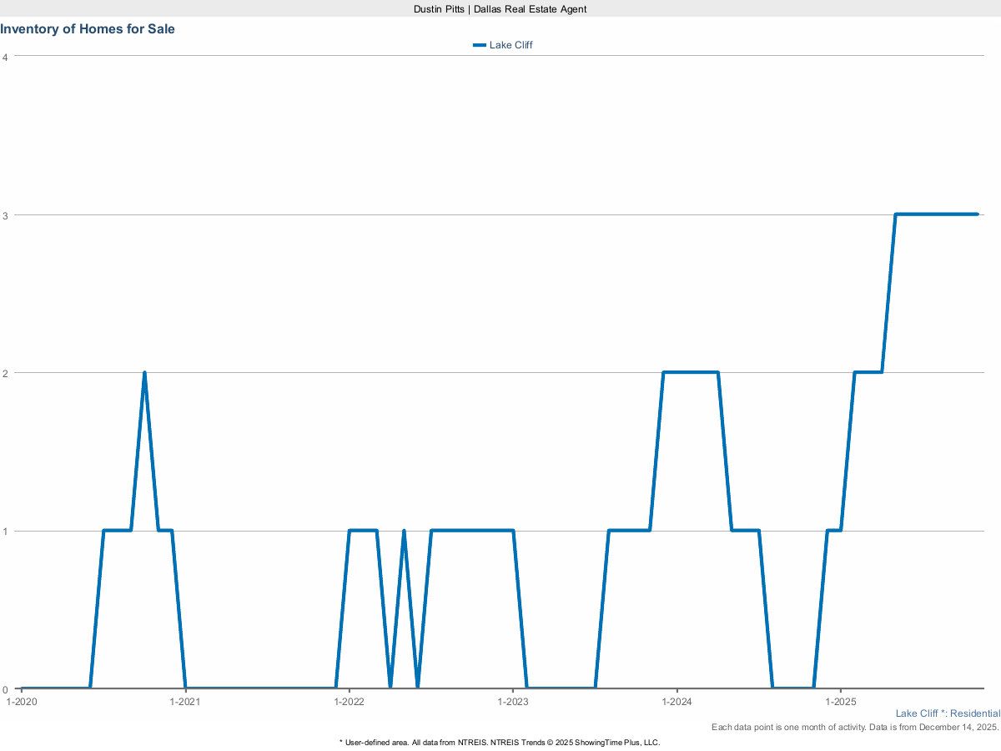Click the end of the line at 3

[977, 214]
